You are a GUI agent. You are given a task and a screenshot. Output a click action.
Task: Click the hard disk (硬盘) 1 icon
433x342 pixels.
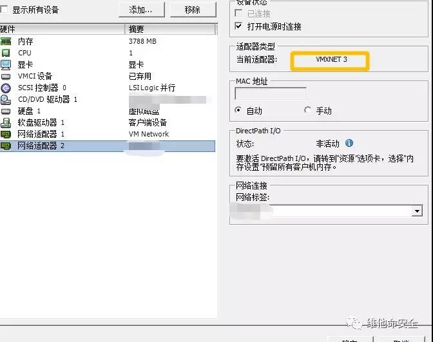click(x=6, y=111)
